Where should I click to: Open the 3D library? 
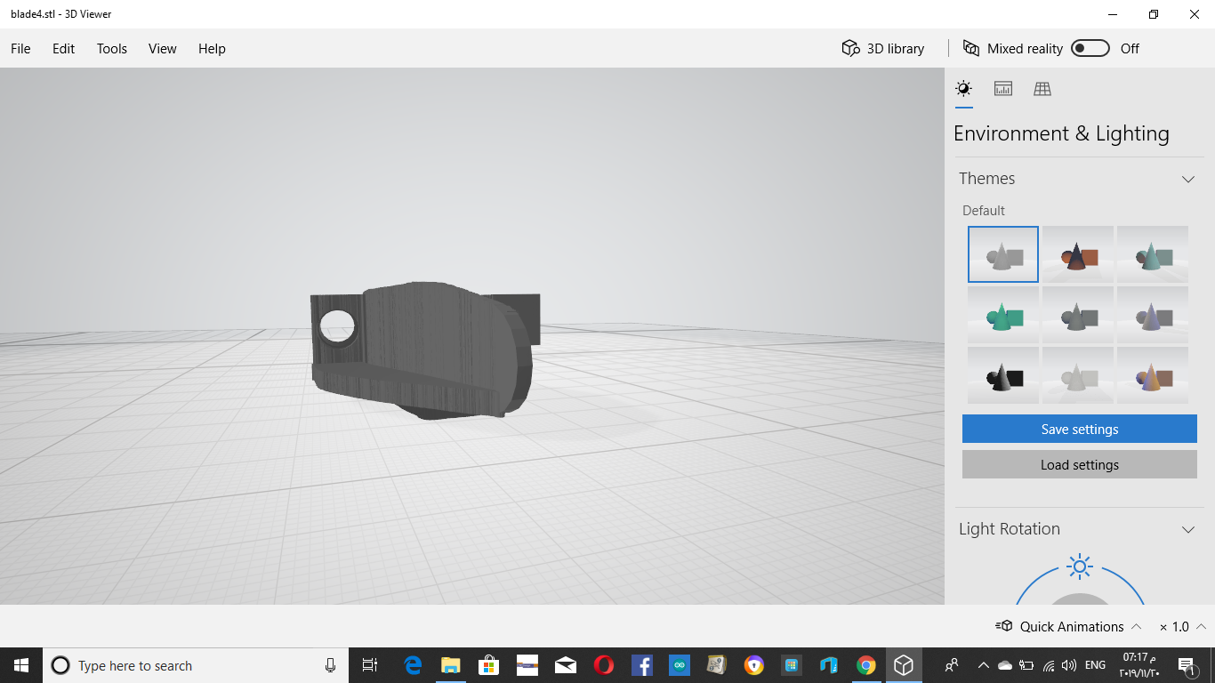tap(883, 49)
